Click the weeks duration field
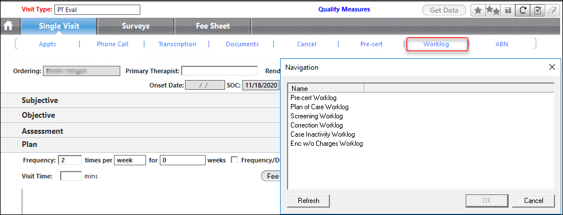 [x=182, y=160]
